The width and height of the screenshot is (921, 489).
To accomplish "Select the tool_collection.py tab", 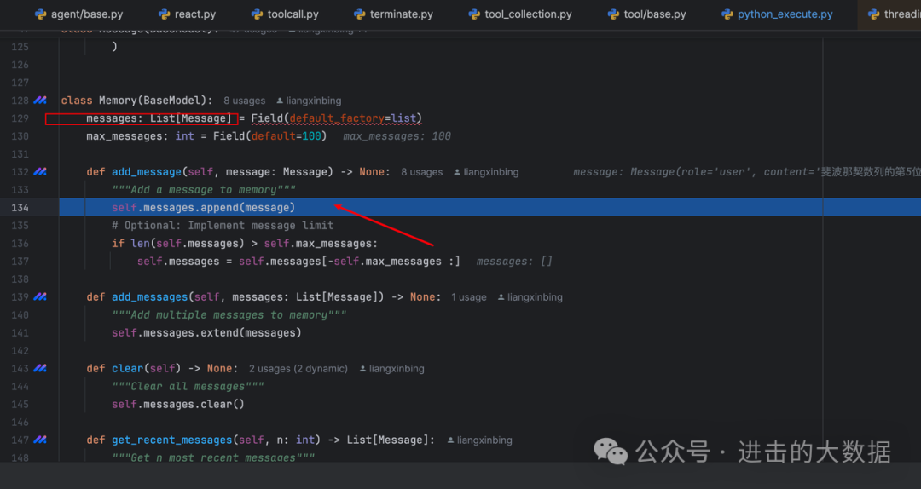I will click(520, 14).
